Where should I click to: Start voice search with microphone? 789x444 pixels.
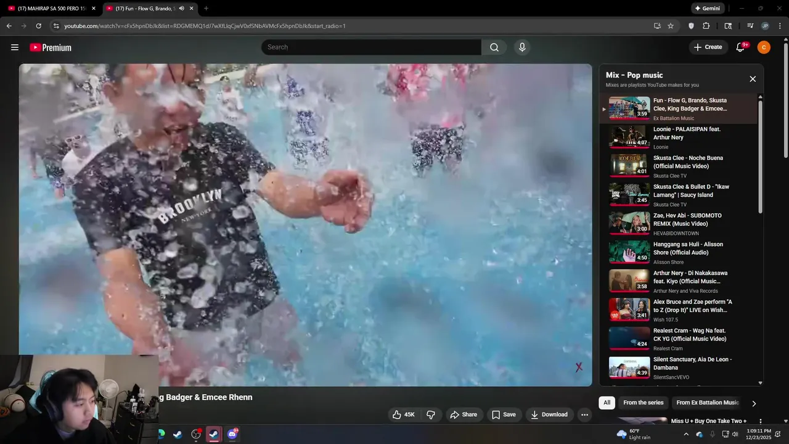[522, 47]
